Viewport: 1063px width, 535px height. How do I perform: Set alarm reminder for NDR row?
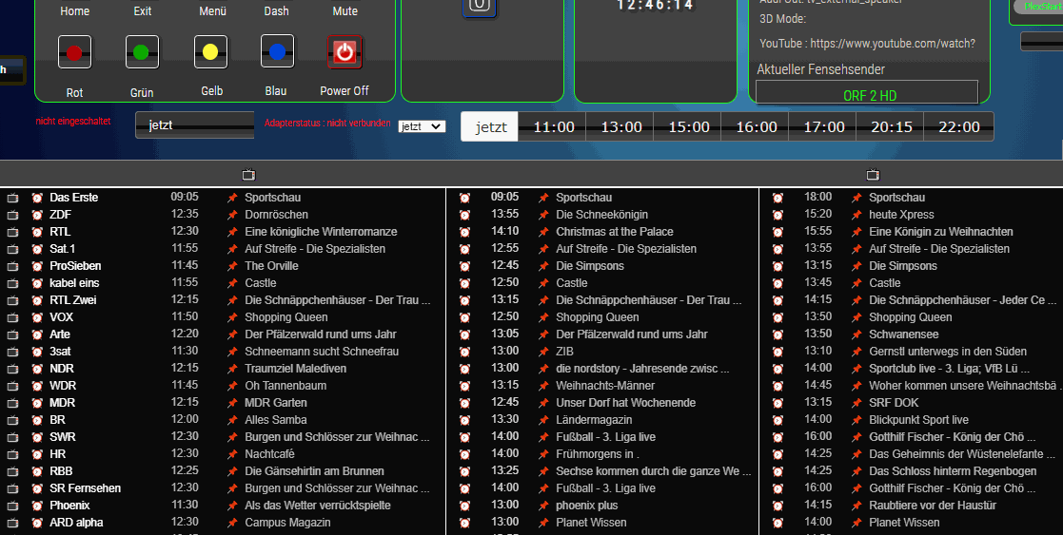tap(37, 369)
